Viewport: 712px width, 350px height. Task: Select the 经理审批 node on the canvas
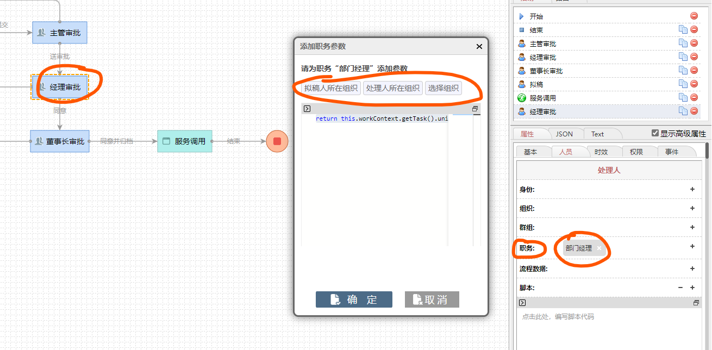[60, 87]
